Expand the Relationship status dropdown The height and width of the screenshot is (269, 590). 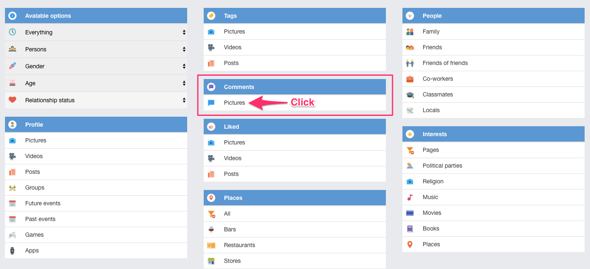coord(96,100)
